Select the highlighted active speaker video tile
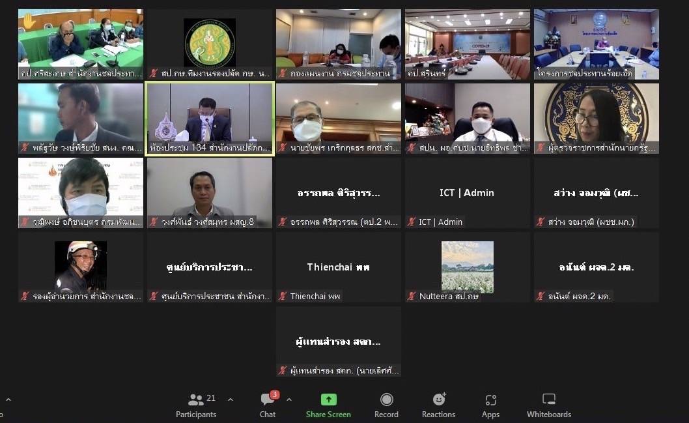Screen dimensions: 689x423 tap(210, 118)
